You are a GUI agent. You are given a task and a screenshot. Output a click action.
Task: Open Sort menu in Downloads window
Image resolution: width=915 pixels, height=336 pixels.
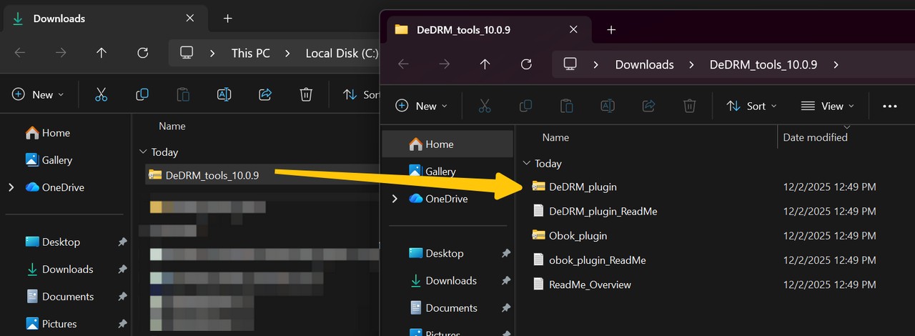360,94
